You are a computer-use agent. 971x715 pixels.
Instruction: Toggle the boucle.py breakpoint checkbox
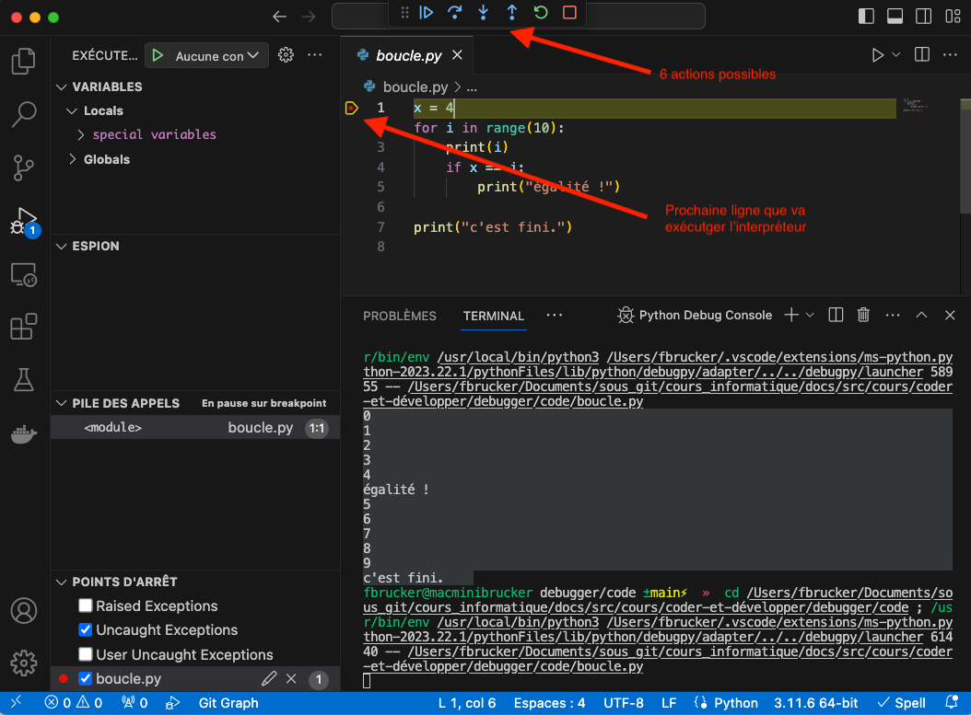click(x=86, y=679)
